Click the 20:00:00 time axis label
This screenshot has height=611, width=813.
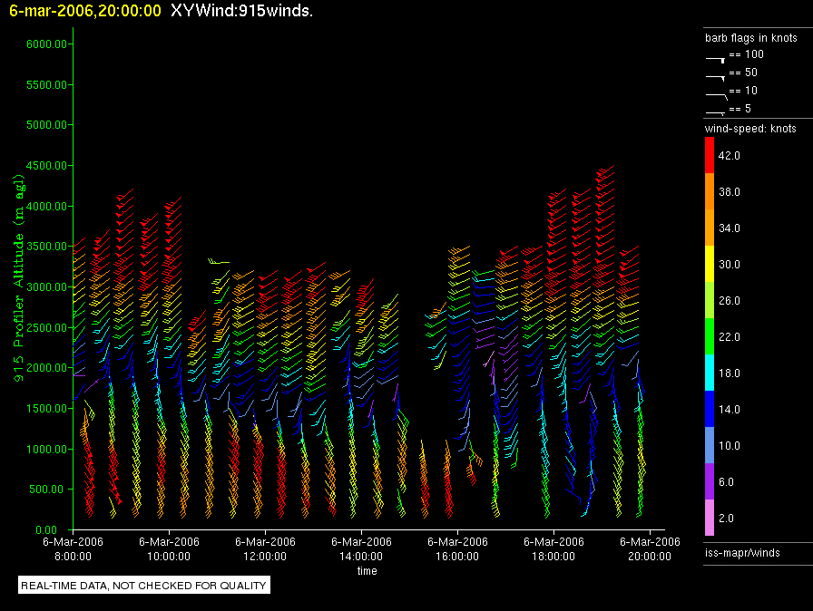click(650, 556)
